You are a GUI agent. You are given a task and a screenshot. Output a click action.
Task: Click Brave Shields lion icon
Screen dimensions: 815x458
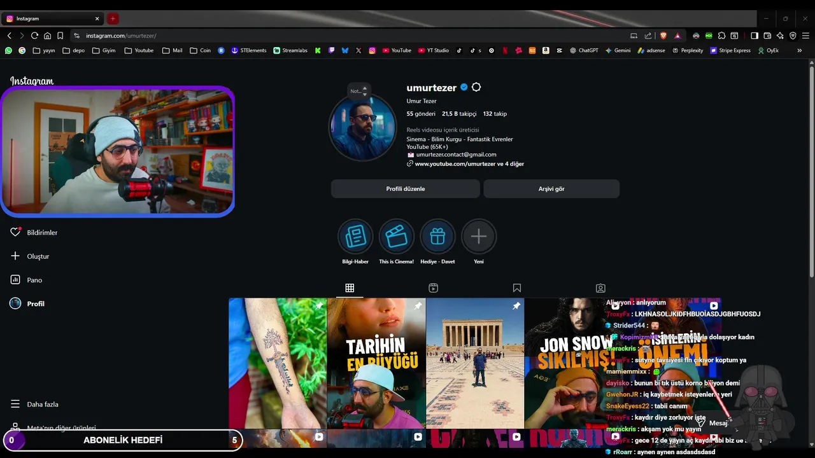(x=663, y=36)
